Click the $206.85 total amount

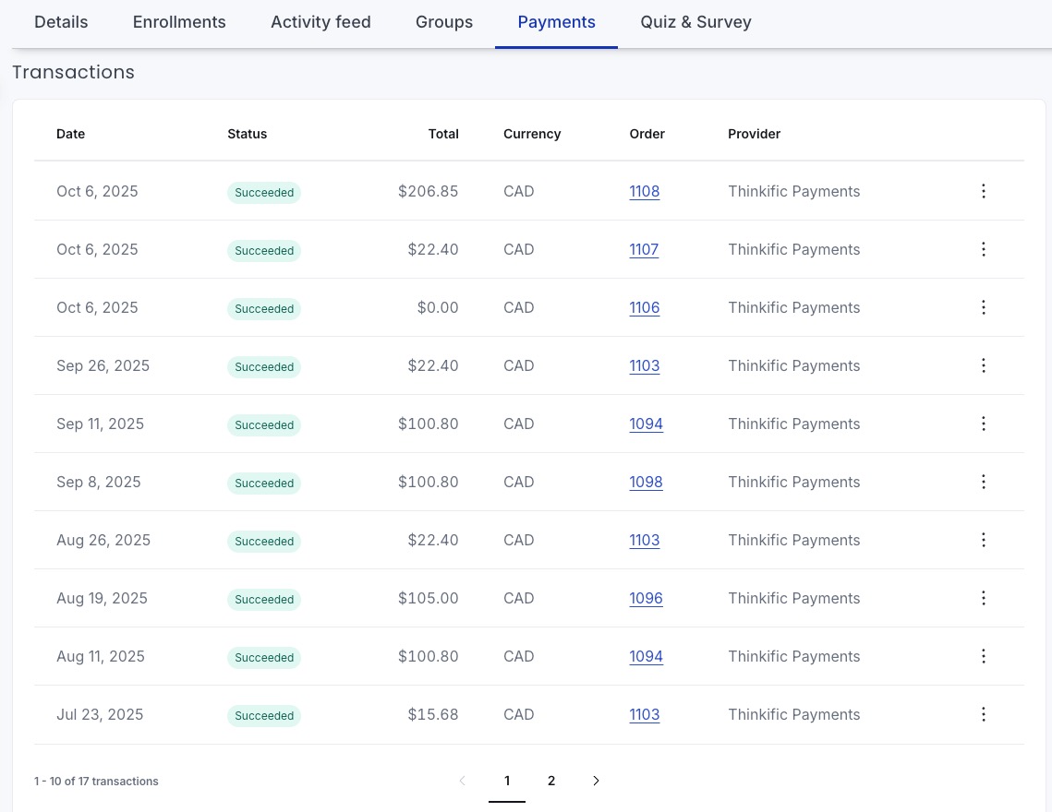point(428,191)
